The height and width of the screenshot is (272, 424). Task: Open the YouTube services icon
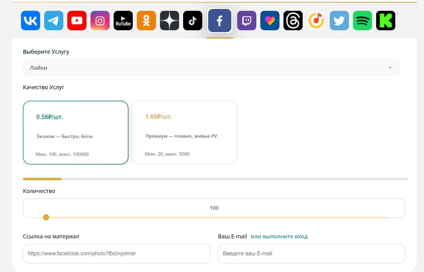point(77,21)
